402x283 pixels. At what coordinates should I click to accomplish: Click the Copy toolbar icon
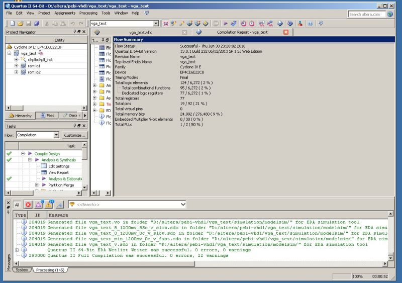(55, 24)
